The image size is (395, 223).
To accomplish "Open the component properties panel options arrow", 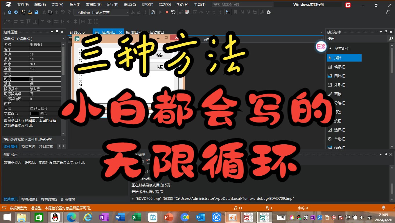I will (x=52, y=32).
